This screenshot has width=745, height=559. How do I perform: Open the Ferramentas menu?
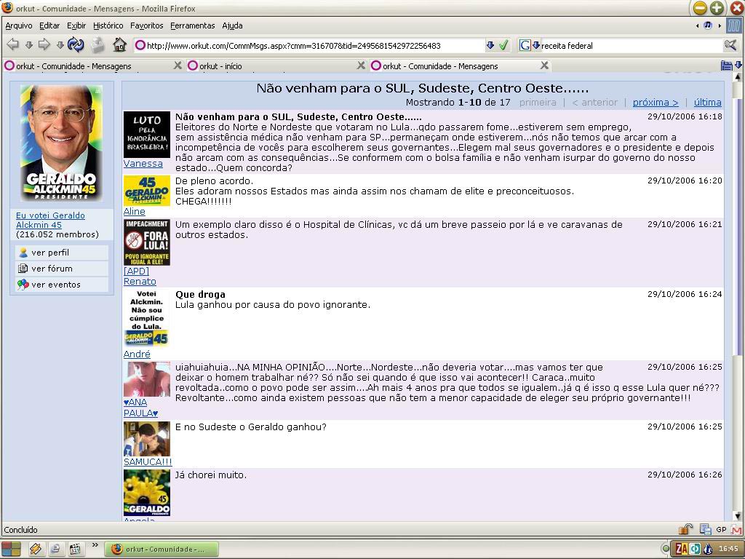192,25
